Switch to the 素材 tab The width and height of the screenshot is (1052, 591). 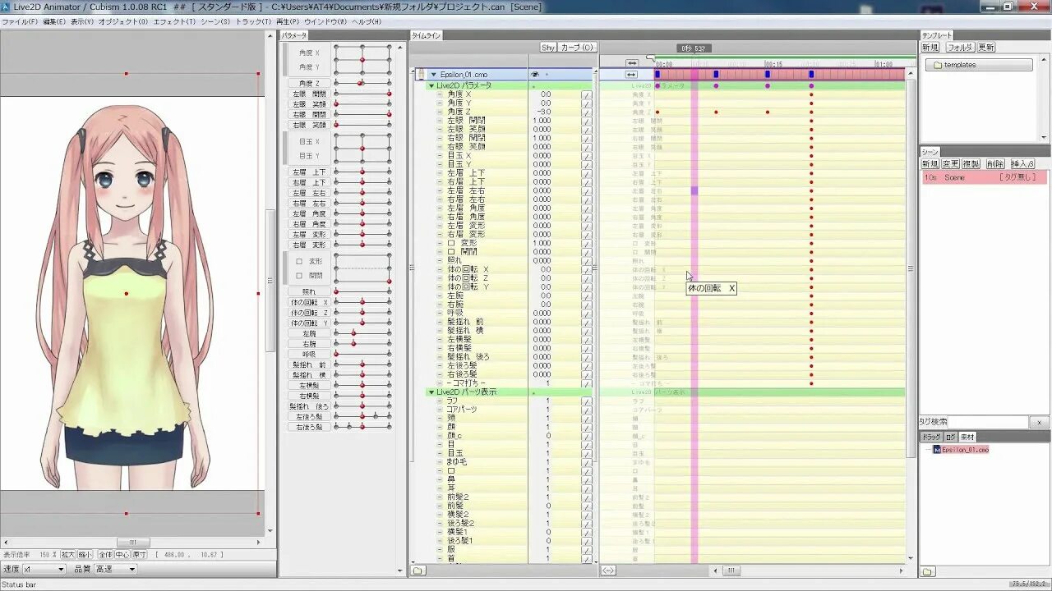(967, 438)
